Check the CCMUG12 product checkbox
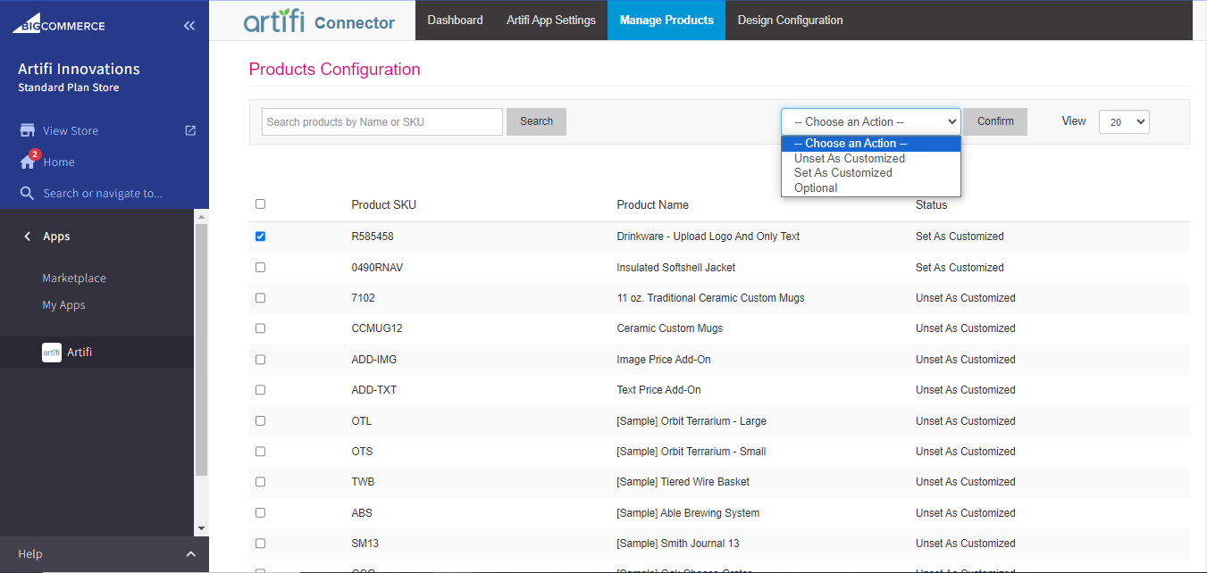The width and height of the screenshot is (1207, 573). click(x=261, y=328)
